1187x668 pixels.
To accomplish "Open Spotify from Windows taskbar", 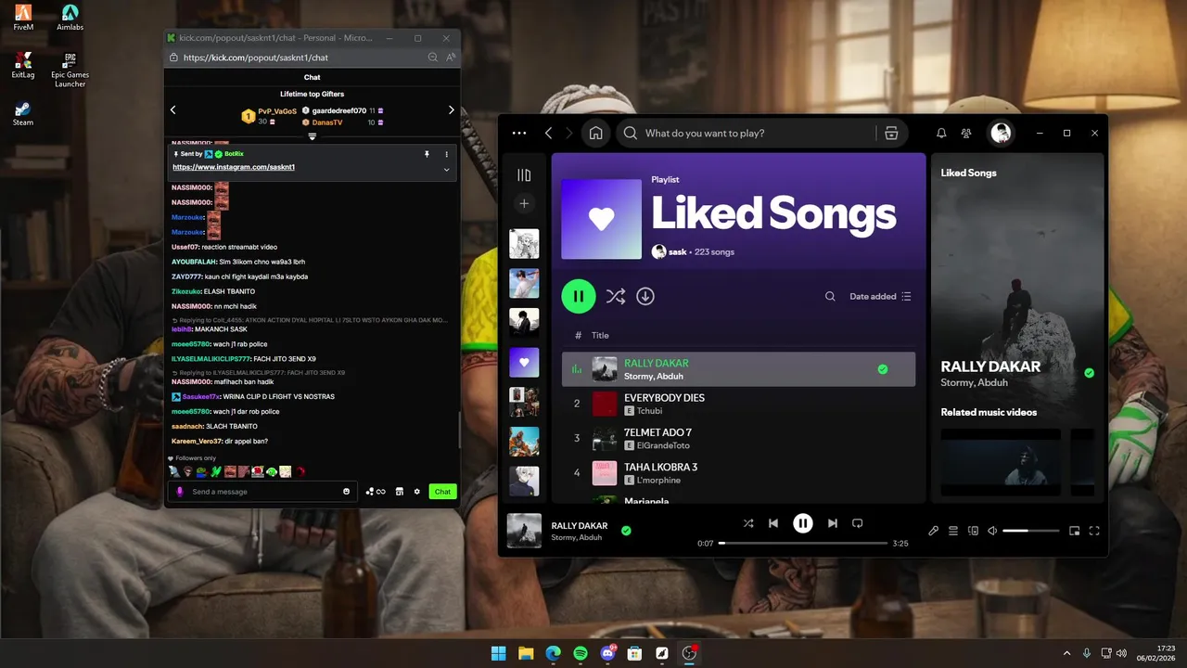I will pos(581,653).
